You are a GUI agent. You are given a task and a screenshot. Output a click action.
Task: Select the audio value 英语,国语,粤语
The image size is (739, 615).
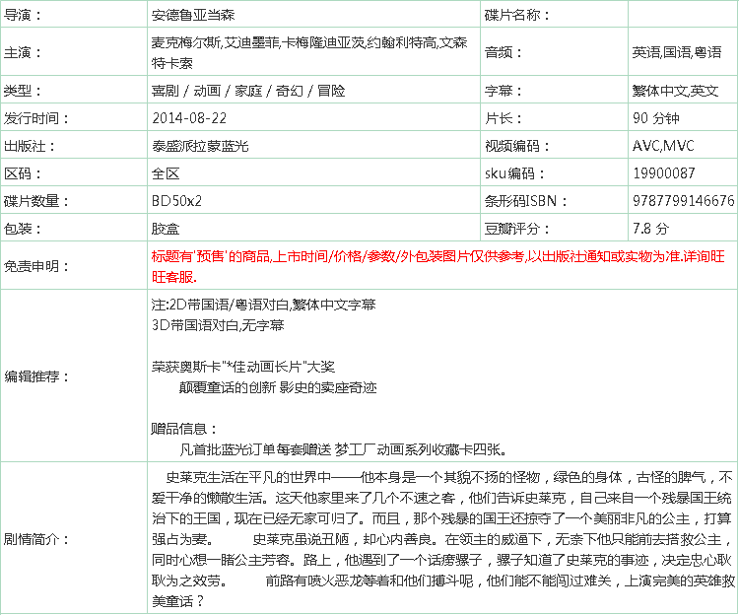click(676, 52)
